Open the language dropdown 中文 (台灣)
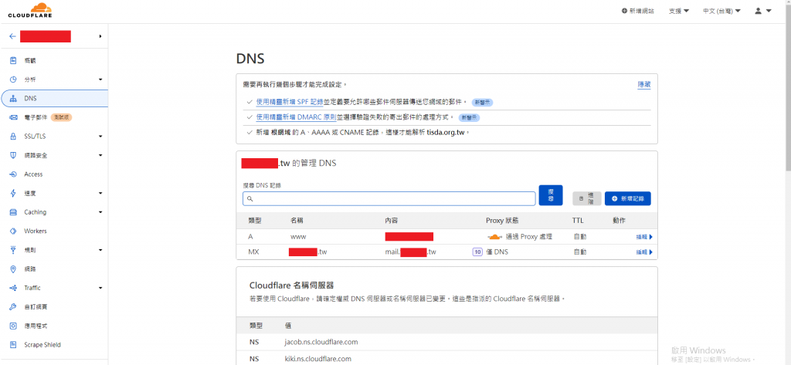This screenshot has height=365, width=791. pos(721,11)
